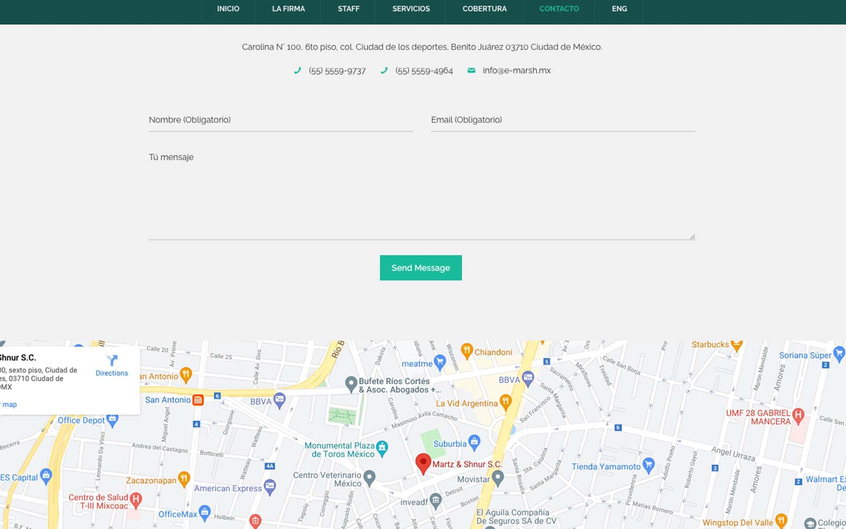
Task: Click the San Antonio metro station icon
Action: tap(198, 400)
